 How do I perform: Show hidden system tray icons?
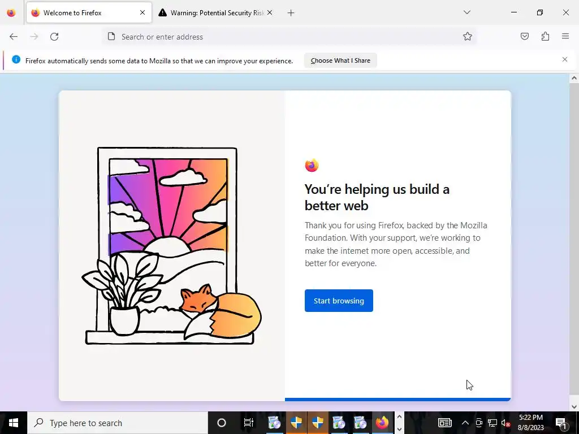click(x=465, y=423)
